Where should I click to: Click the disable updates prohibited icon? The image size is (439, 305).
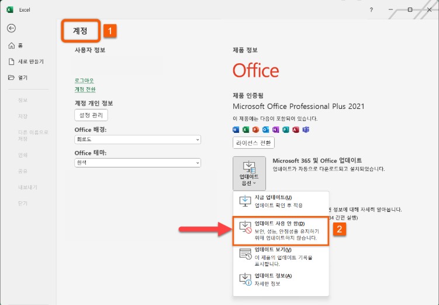tap(246, 227)
